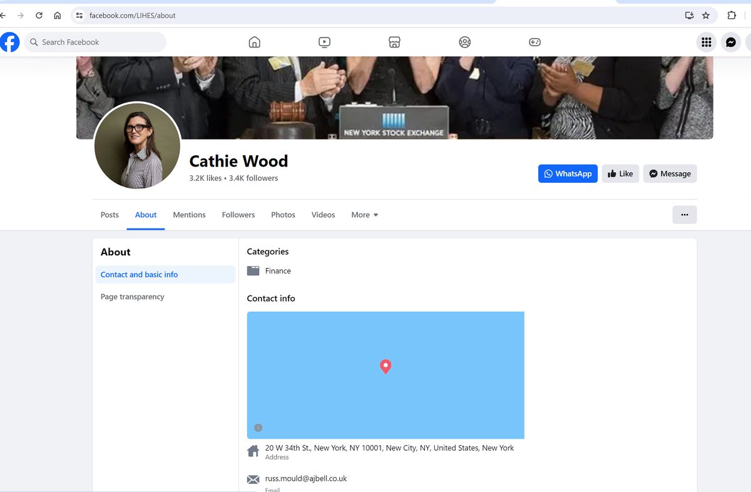Viewport: 751px width, 492px height.
Task: Go forward with the browser arrow
Action: point(20,15)
